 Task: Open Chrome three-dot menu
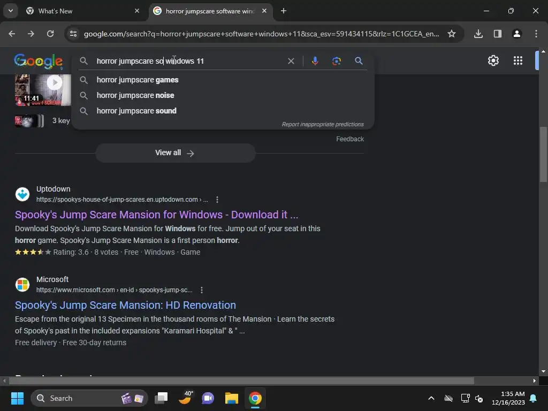coord(536,34)
